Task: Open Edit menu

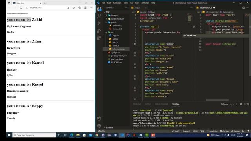Action: pos(109,3)
